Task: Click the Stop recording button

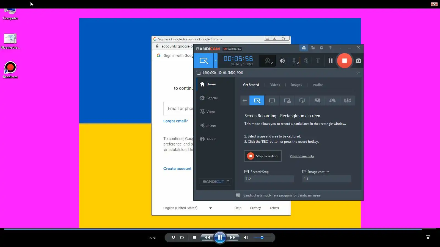Action: coord(263,156)
